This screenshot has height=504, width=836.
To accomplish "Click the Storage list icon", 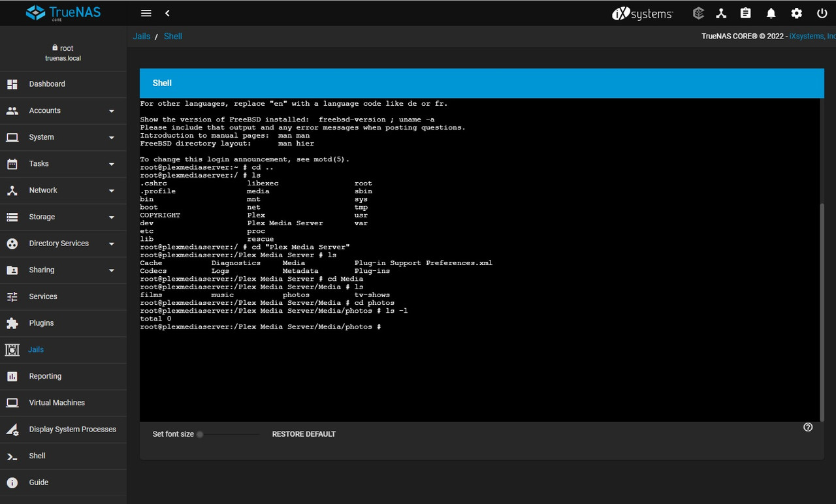I will (x=12, y=217).
